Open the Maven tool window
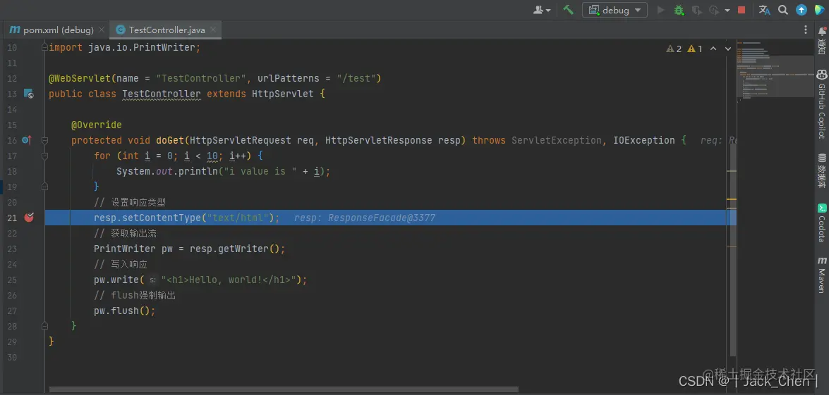 click(822, 274)
